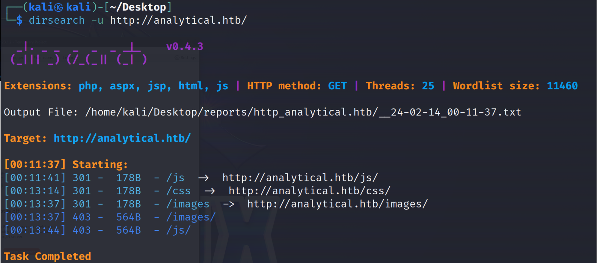Click the dirsearch command at the prompt
Image resolution: width=597 pixels, height=263 pixels.
(x=57, y=20)
